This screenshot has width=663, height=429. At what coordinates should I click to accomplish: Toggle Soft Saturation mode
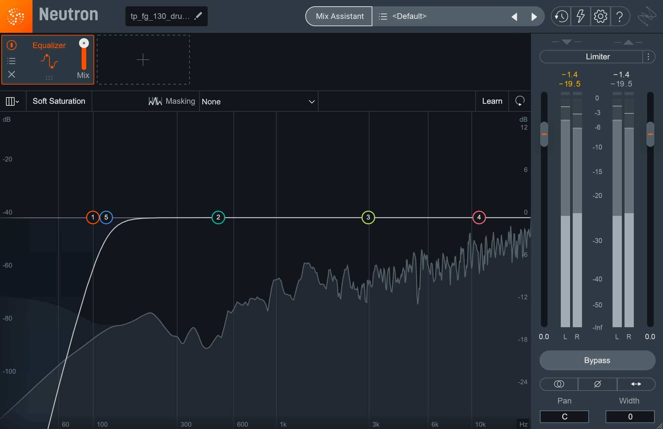pyautogui.click(x=59, y=101)
